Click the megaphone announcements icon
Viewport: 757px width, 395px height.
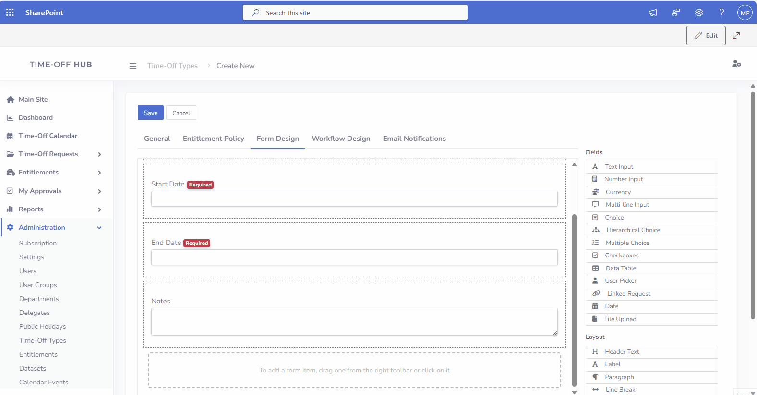coord(653,12)
